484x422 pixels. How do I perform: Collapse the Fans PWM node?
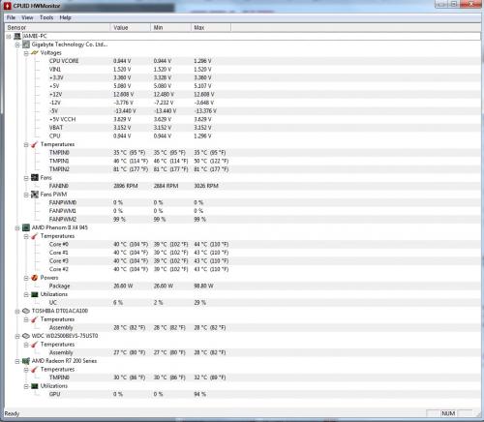pos(26,195)
